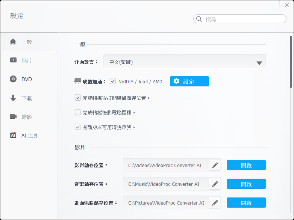Click the blue 設定 hardware button
The height and width of the screenshot is (220, 294).
(189, 81)
